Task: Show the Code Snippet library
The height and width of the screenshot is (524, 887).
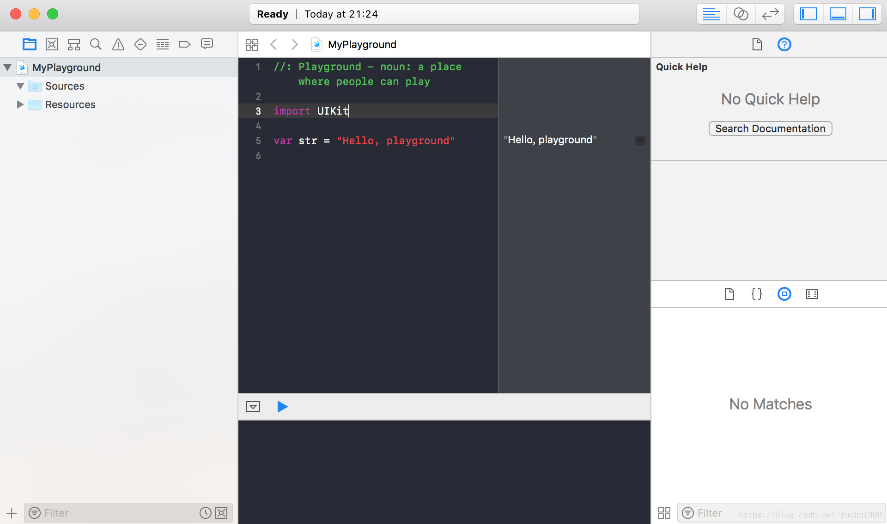Action: coord(757,294)
